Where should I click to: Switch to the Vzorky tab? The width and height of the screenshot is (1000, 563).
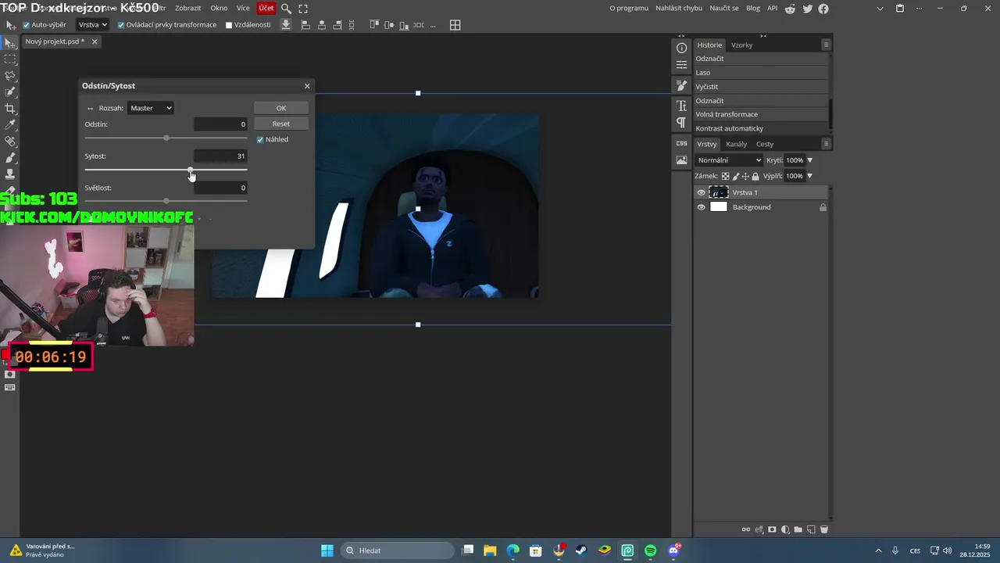point(742,45)
